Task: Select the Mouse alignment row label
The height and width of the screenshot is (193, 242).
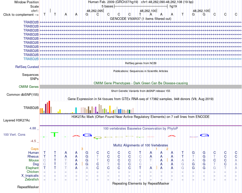Action: (x=34, y=160)
